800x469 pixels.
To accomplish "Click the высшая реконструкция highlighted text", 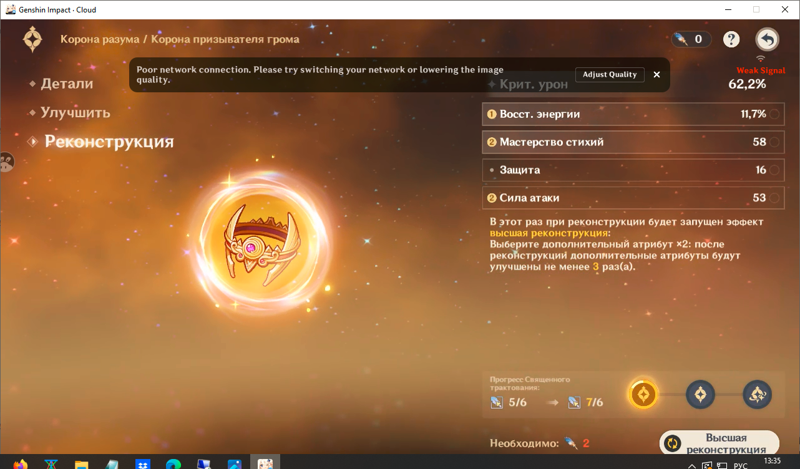I will click(x=549, y=233).
